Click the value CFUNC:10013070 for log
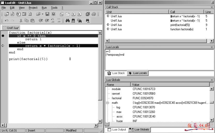215x133 pixels. (144, 107)
